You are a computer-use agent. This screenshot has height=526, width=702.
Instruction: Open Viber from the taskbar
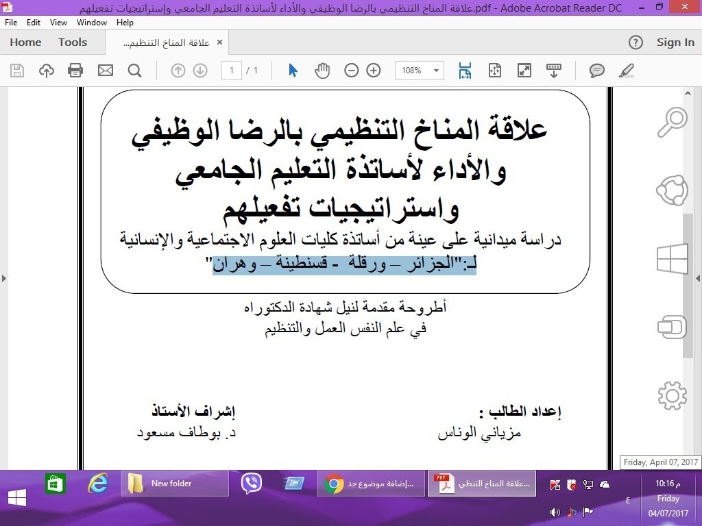pos(252,484)
